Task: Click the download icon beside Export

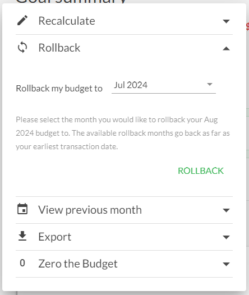Action: click(x=22, y=236)
